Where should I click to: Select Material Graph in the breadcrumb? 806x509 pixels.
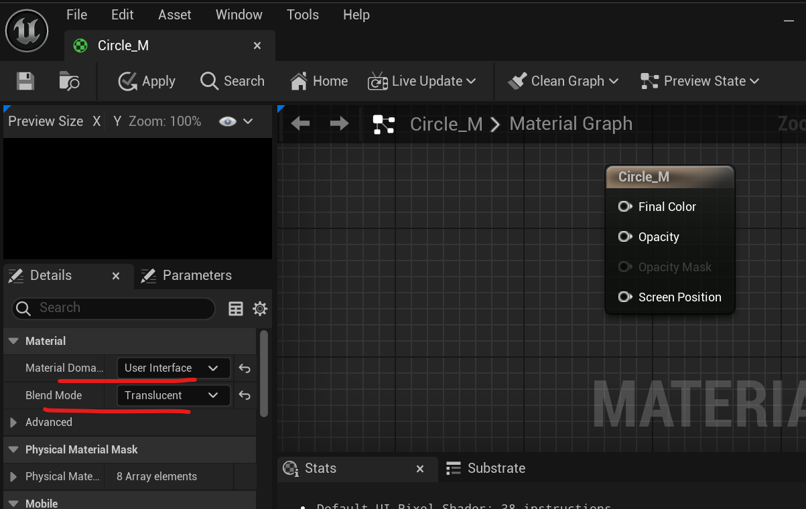pos(571,124)
